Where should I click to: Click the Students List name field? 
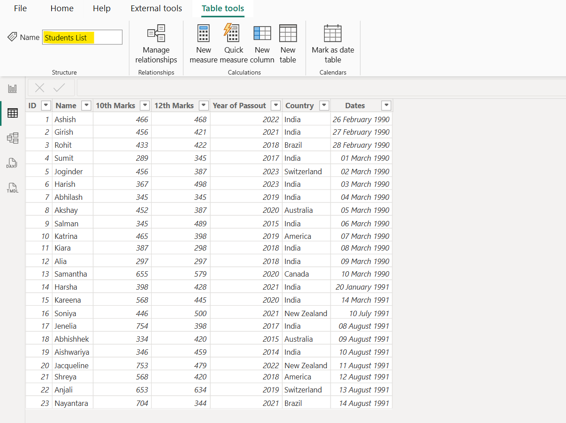[x=82, y=37]
